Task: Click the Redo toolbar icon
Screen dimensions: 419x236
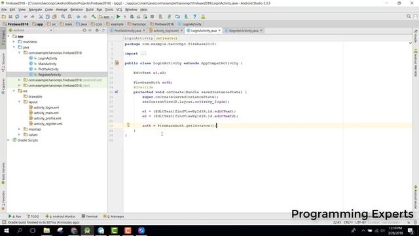Action: click(32, 16)
